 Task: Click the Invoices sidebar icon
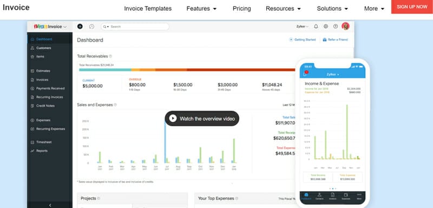(x=32, y=80)
